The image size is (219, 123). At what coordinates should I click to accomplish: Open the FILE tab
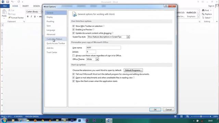[x=5, y=6]
